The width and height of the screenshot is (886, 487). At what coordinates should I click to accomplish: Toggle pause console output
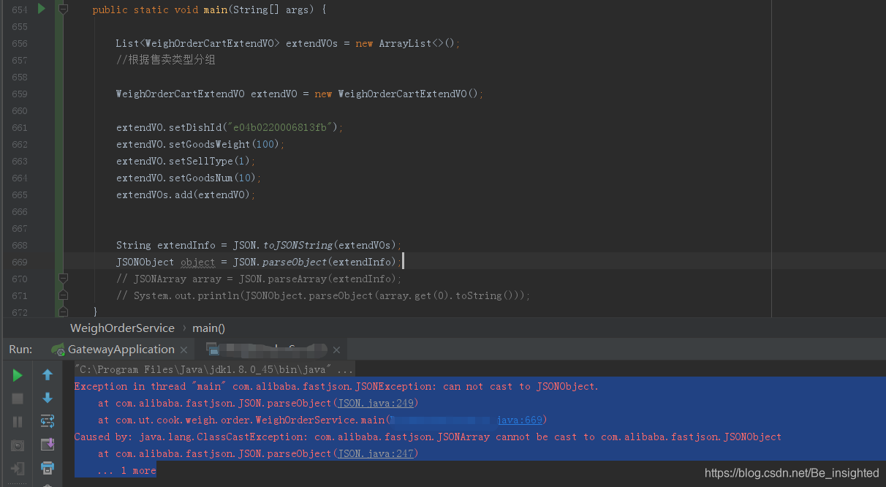[17, 421]
